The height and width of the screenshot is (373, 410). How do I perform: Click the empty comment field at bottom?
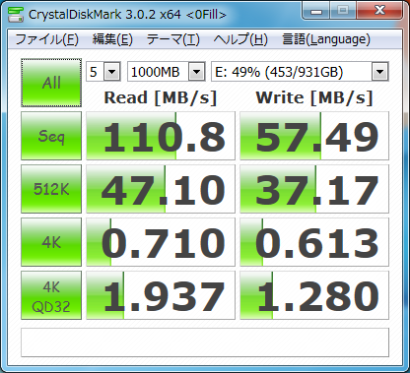point(205,342)
